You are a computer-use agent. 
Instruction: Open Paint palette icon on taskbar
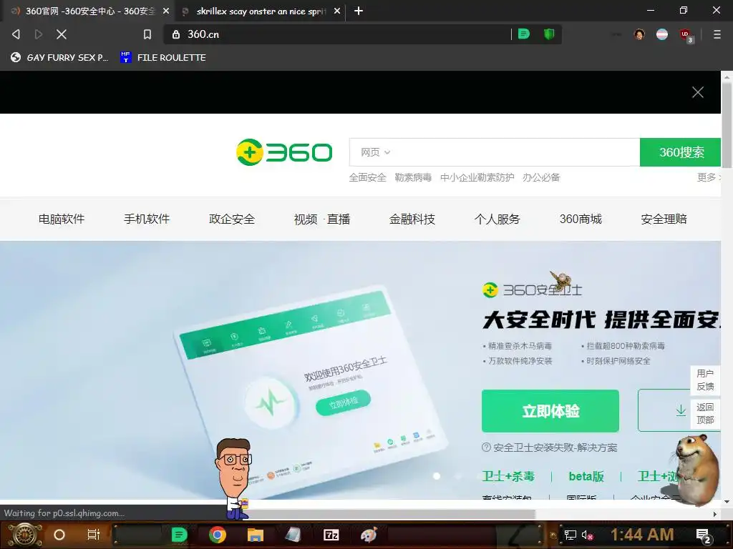[x=369, y=535]
